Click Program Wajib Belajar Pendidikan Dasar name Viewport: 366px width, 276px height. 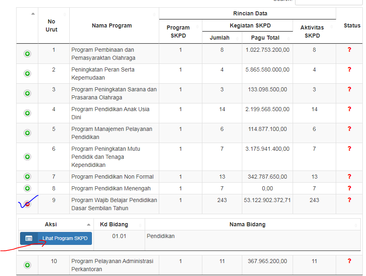[x=114, y=204]
